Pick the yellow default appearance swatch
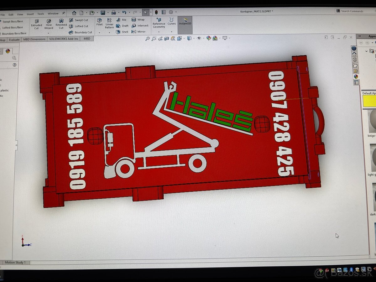Screen dimensions: 376x282 click(369, 101)
